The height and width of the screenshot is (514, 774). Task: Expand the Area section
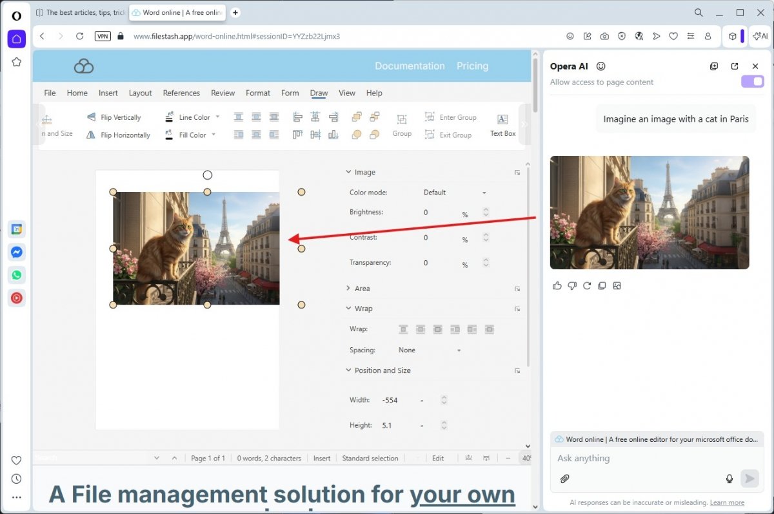coord(349,289)
